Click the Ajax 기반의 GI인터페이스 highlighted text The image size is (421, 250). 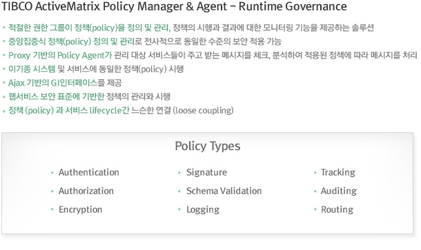[x=52, y=83]
